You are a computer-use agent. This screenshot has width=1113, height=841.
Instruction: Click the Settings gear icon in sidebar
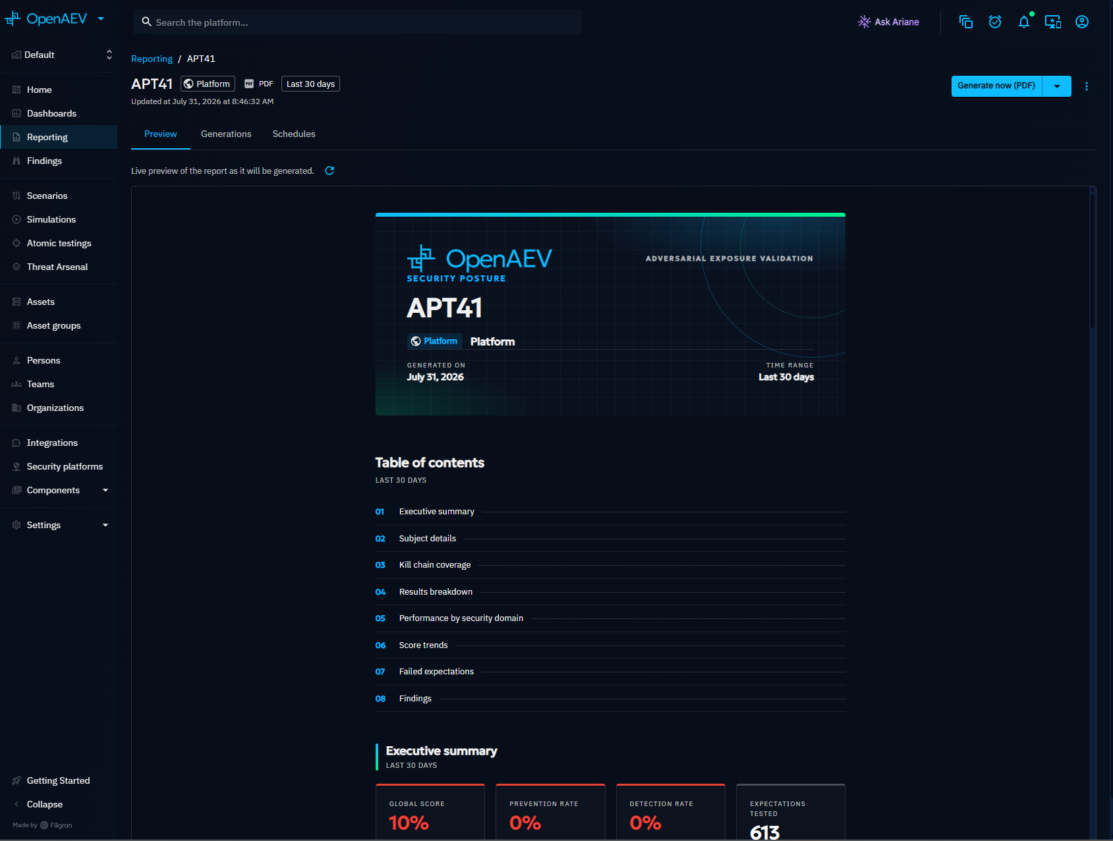(x=16, y=525)
